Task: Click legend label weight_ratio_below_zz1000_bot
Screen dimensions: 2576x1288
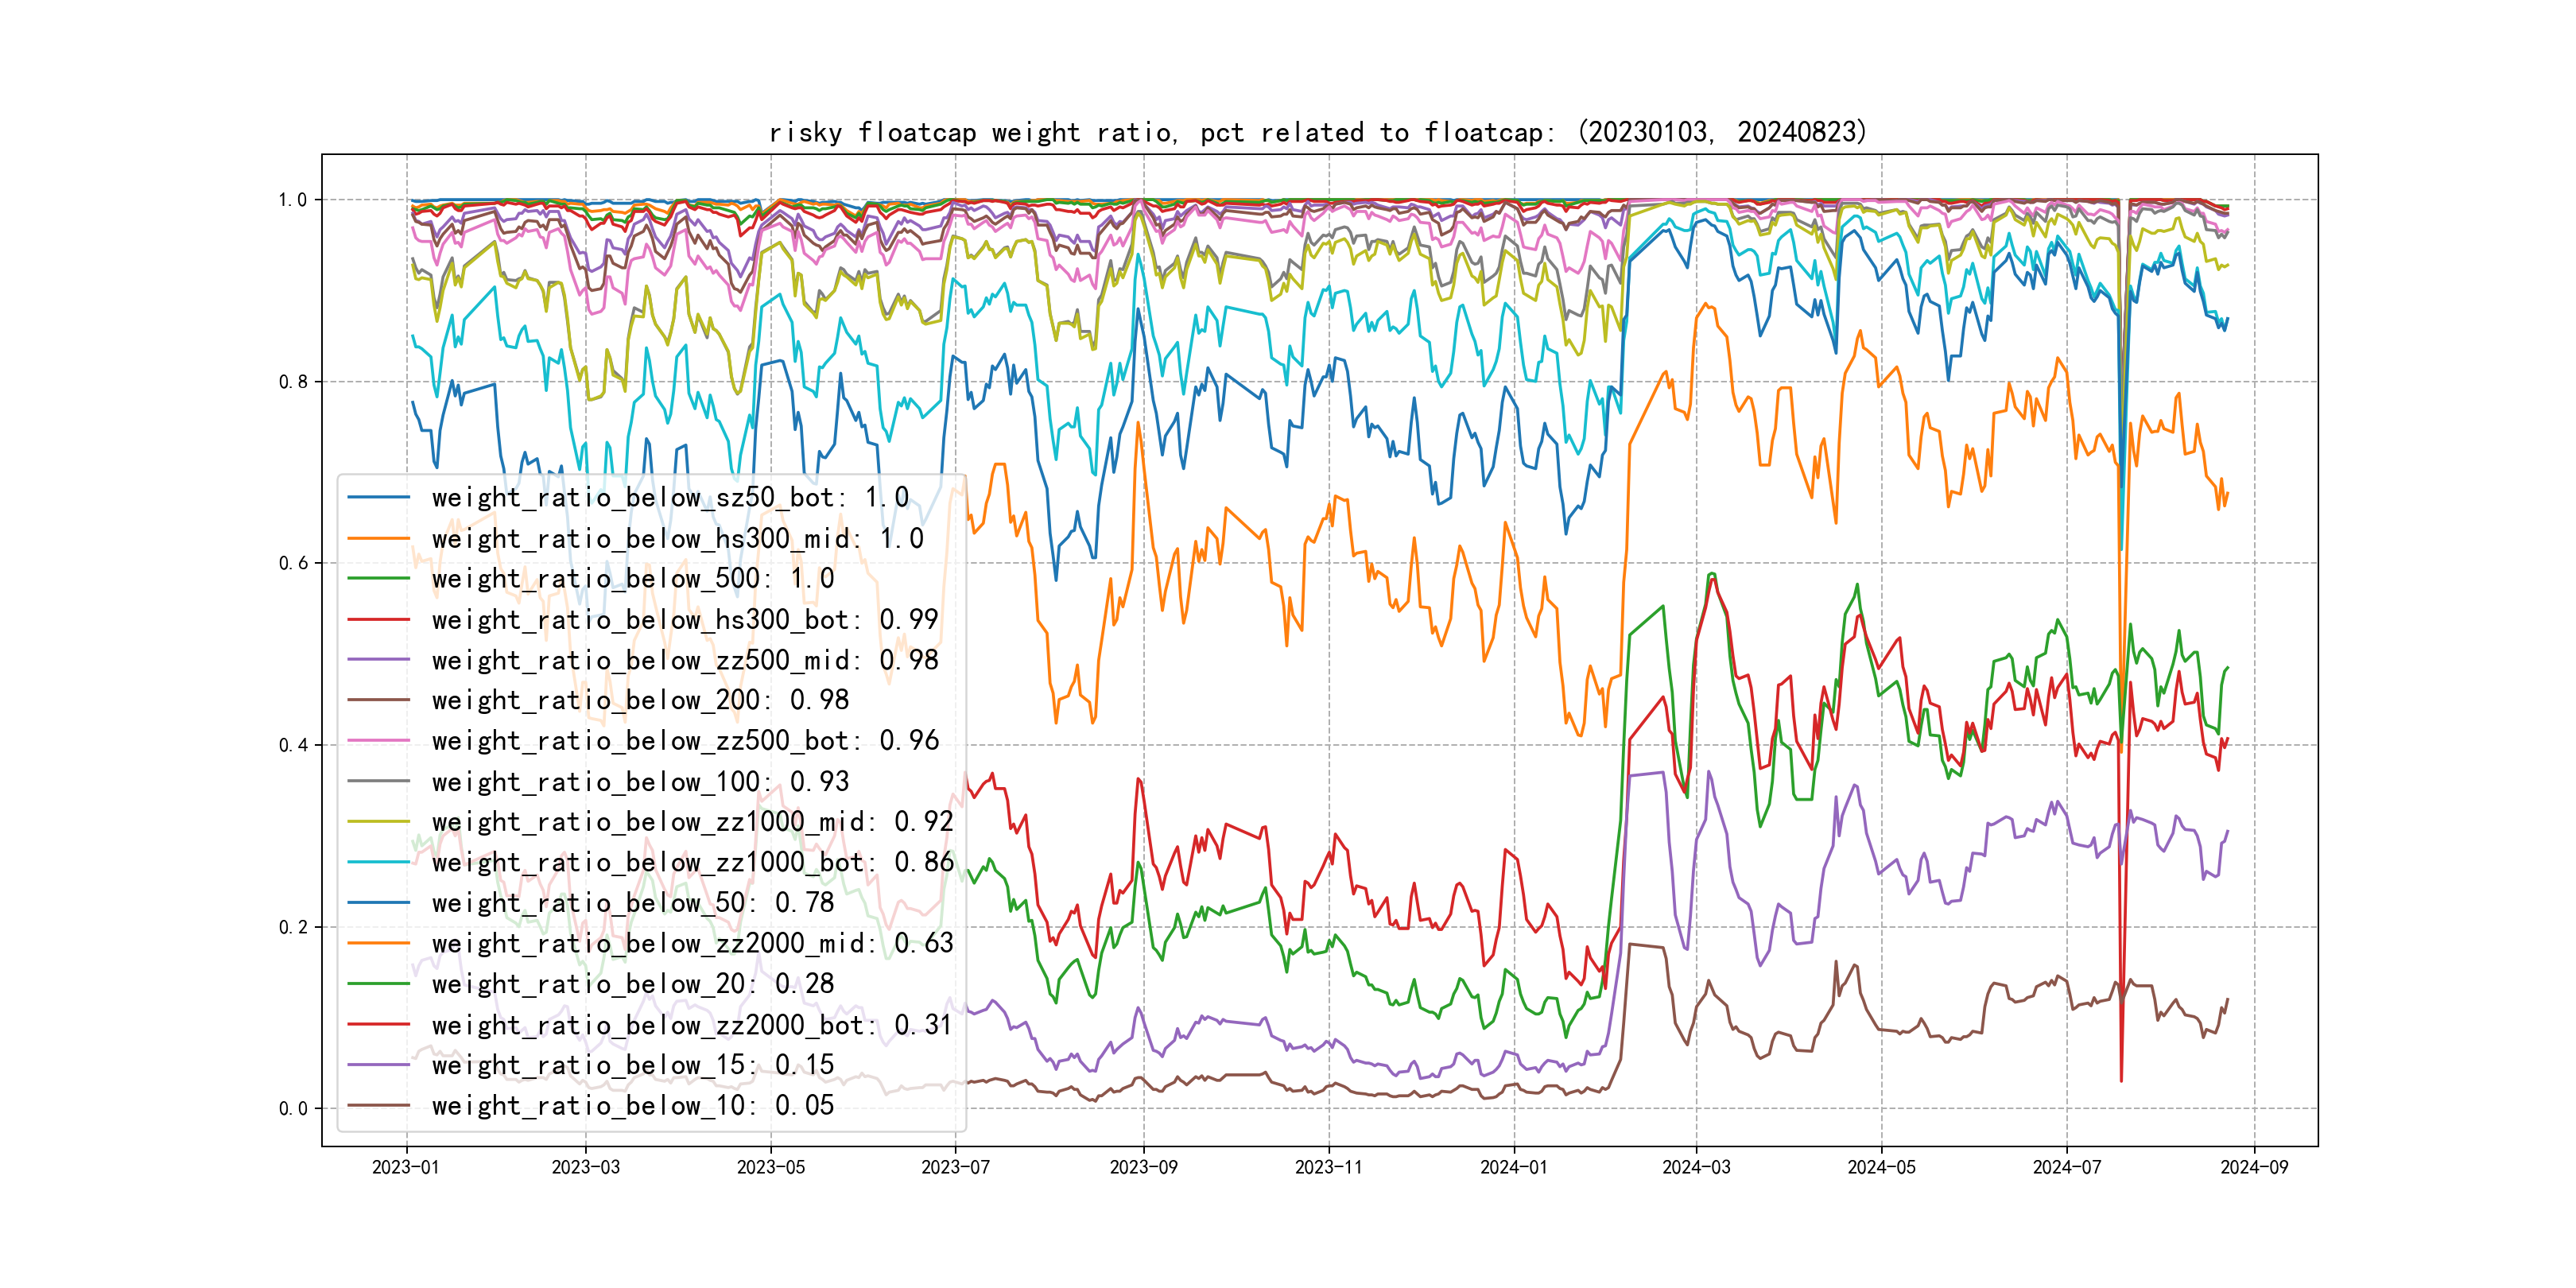Action: [x=692, y=862]
